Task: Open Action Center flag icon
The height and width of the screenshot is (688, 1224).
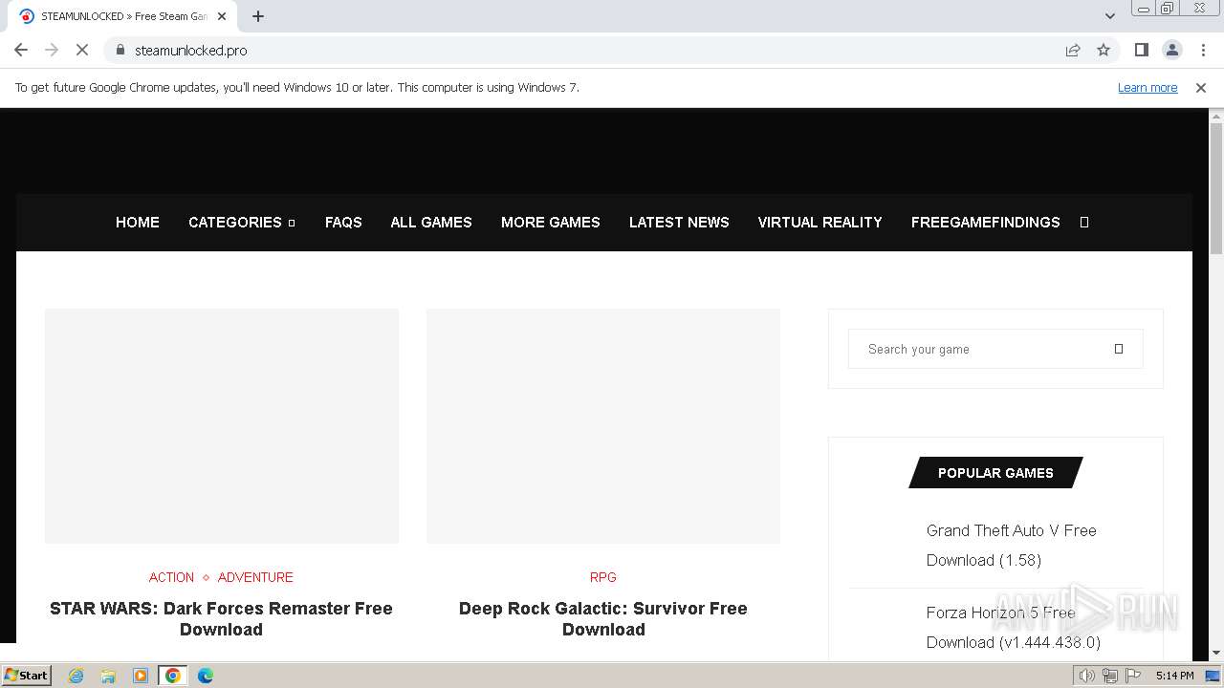Action: click(x=1133, y=676)
